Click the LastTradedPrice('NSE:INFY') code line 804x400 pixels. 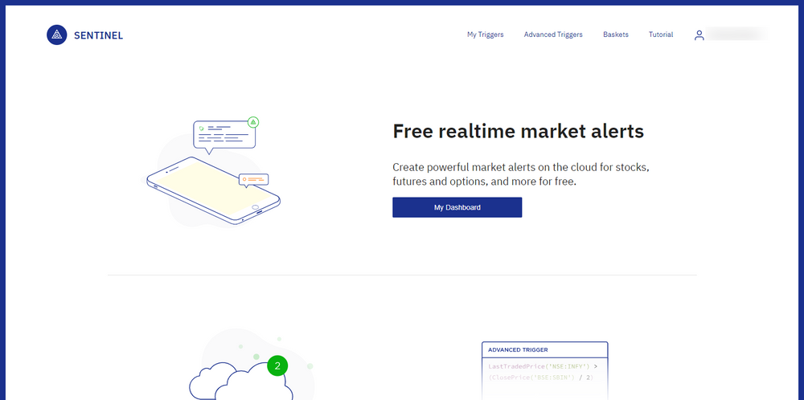pos(542,366)
